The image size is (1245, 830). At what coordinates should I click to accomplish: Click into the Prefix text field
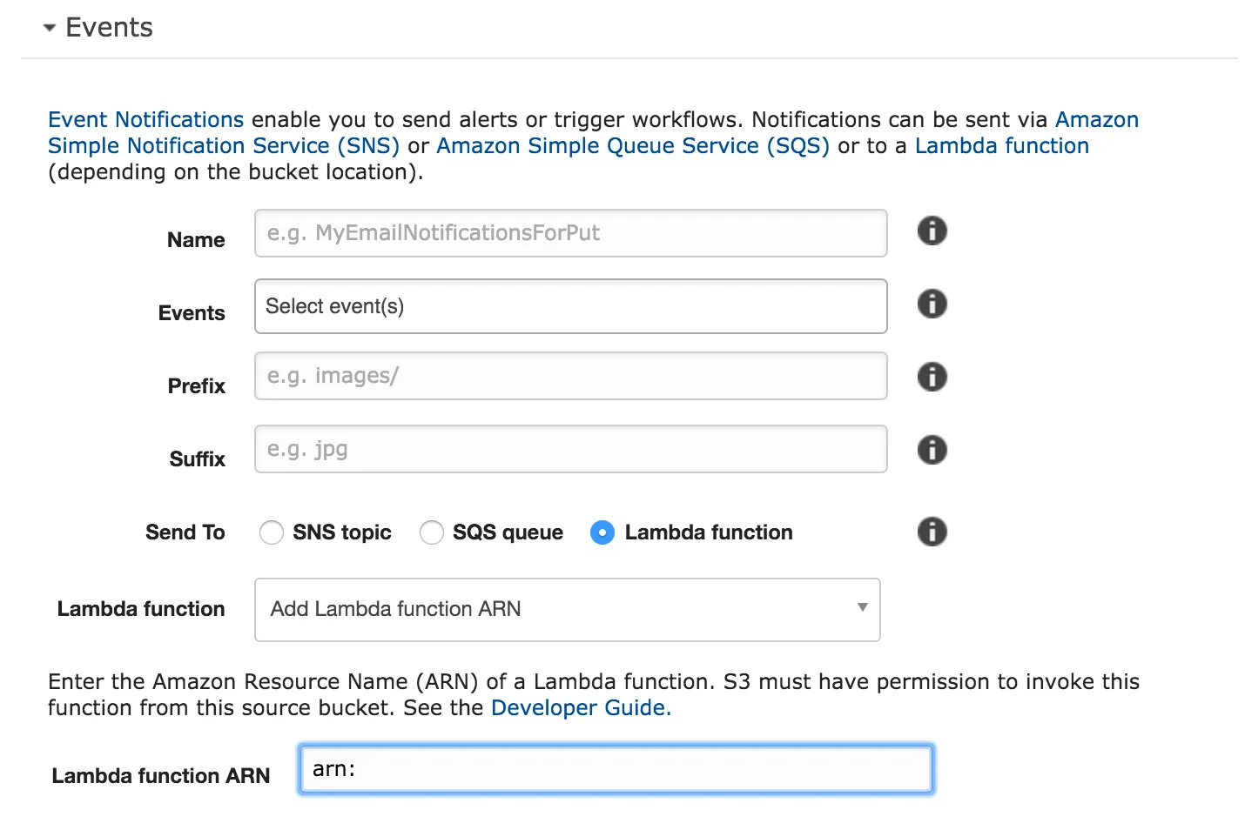tap(570, 376)
